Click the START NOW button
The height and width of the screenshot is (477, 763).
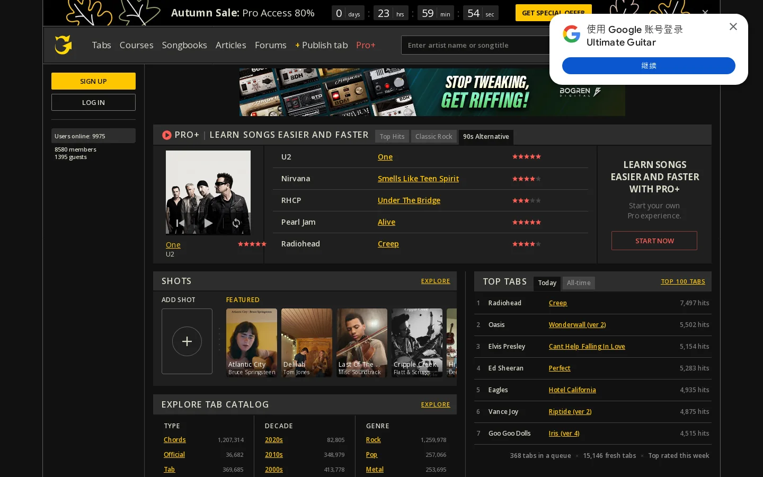click(x=654, y=241)
